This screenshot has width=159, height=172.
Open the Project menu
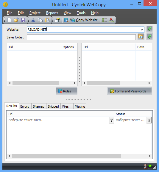[x=35, y=13]
